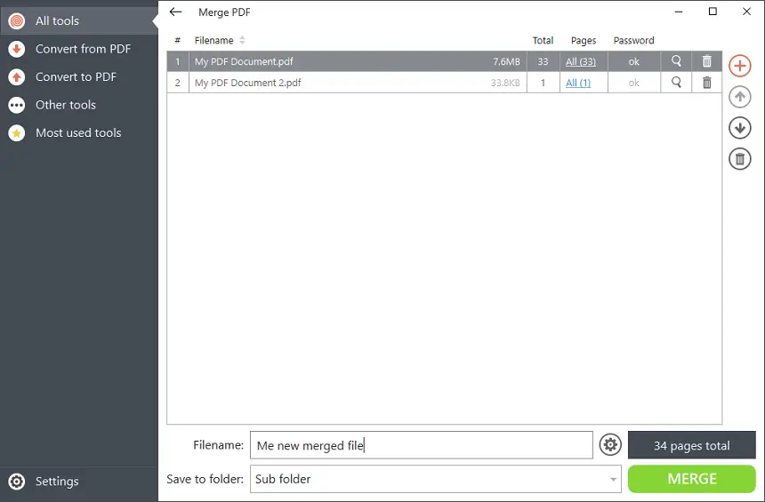Select Convert to PDF in sidebar
765x502 pixels.
click(75, 76)
